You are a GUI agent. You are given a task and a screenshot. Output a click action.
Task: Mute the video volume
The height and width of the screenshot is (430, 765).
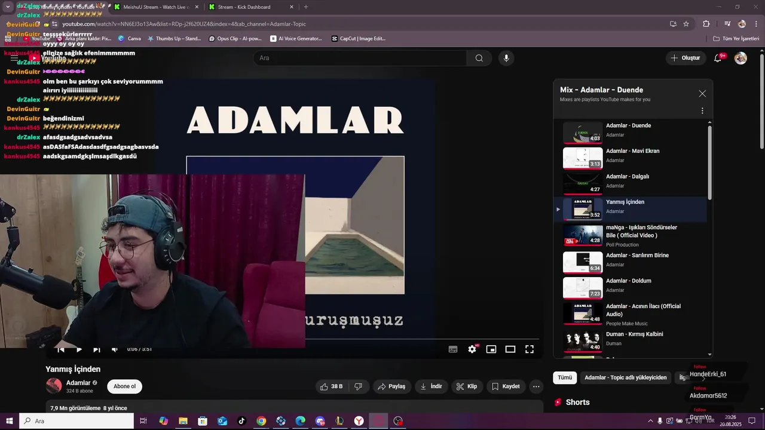click(x=115, y=349)
